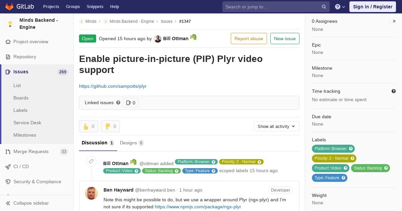This screenshot has height=211, width=402.
Task: Open Snippets in the top navigation
Action: [x=95, y=7]
